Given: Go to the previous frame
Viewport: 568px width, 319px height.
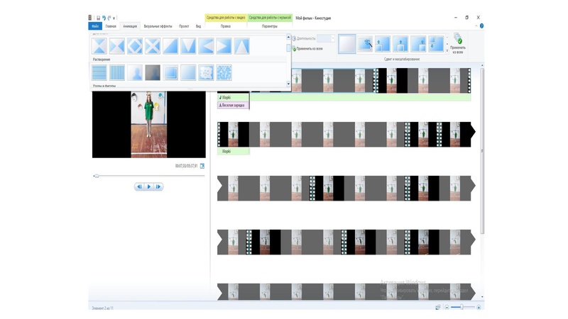Looking at the screenshot, I should pos(140,186).
